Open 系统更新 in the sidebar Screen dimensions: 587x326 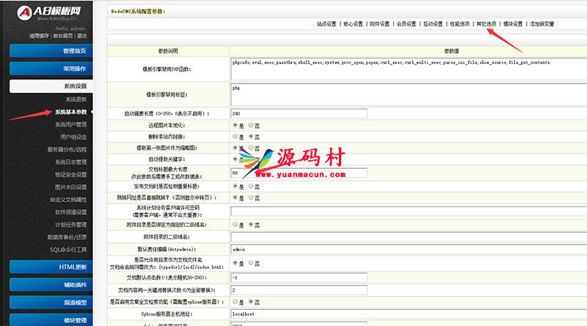pos(76,99)
